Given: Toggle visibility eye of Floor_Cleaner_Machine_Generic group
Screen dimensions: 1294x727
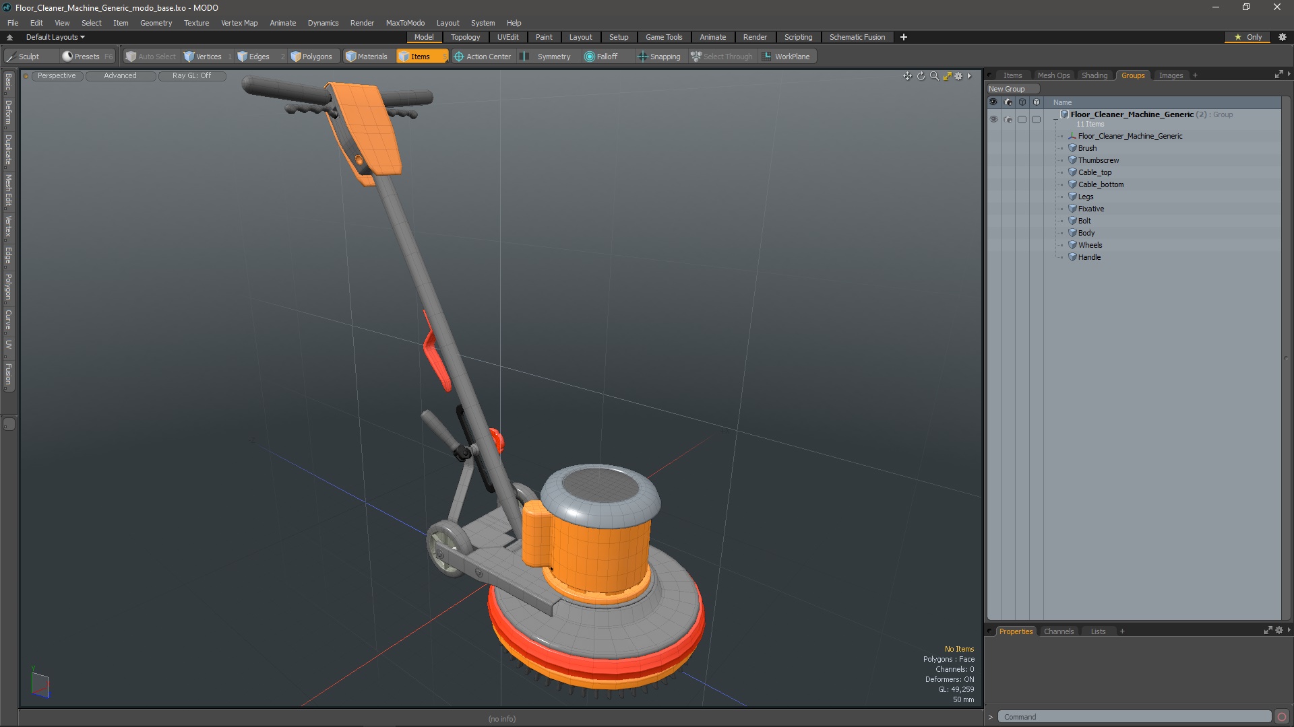Looking at the screenshot, I should pos(993,119).
